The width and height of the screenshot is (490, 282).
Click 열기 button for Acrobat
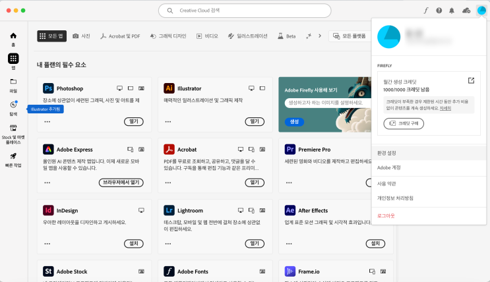tap(255, 183)
